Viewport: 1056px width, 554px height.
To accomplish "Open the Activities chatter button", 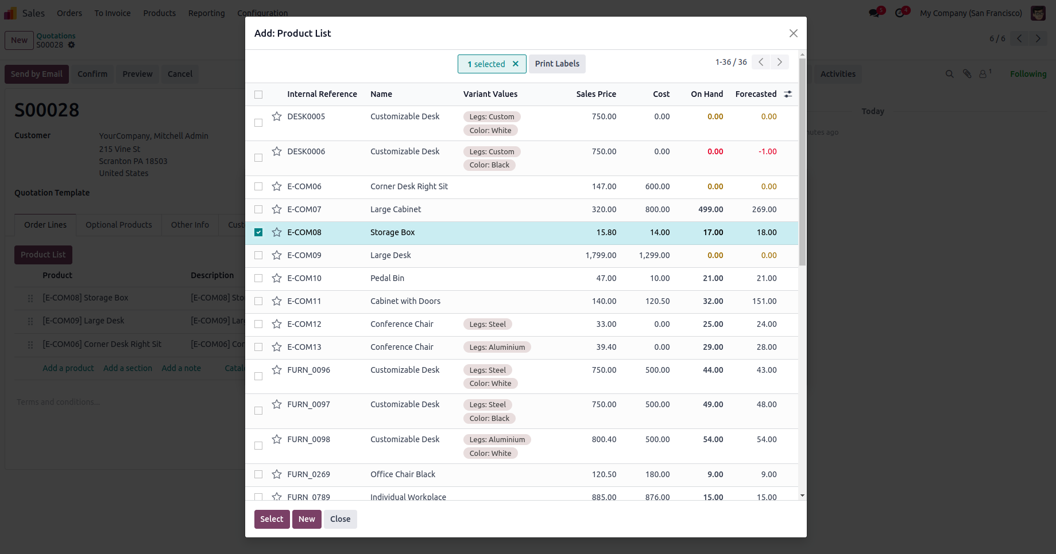I will 838,74.
